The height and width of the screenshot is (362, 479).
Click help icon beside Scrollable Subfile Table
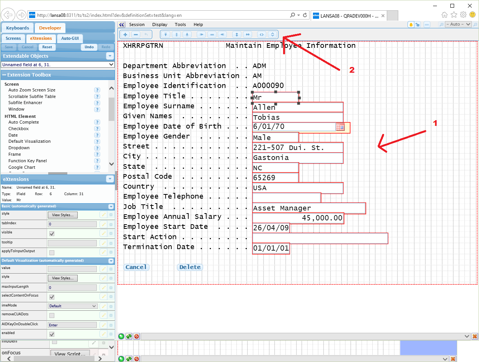[97, 96]
